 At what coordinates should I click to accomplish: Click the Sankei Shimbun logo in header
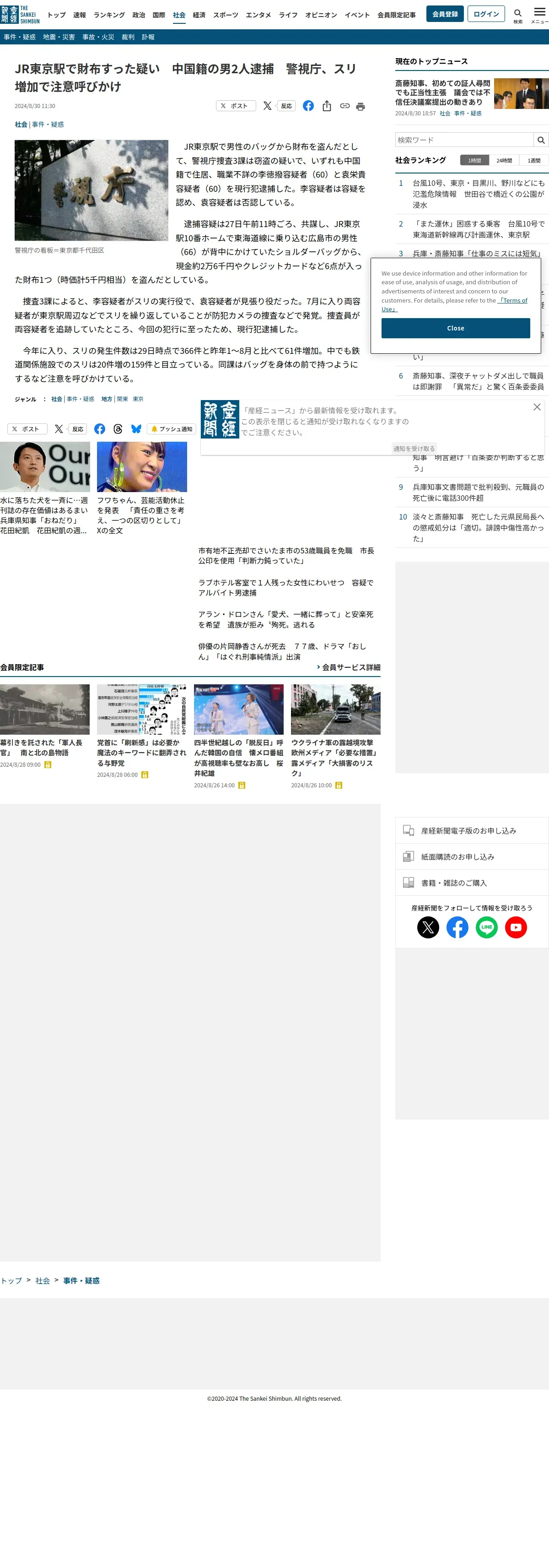20,15
